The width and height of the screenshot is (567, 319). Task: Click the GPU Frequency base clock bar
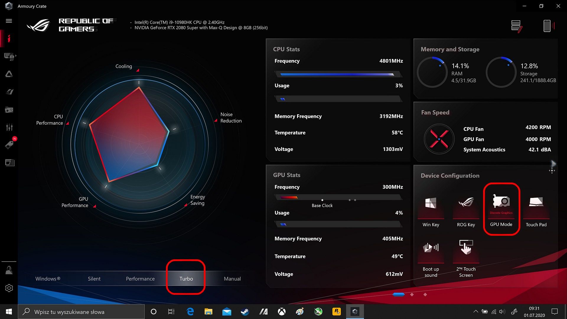point(338,197)
